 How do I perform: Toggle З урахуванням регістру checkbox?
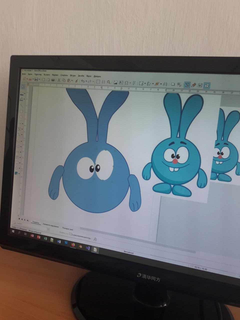[x=70, y=234]
